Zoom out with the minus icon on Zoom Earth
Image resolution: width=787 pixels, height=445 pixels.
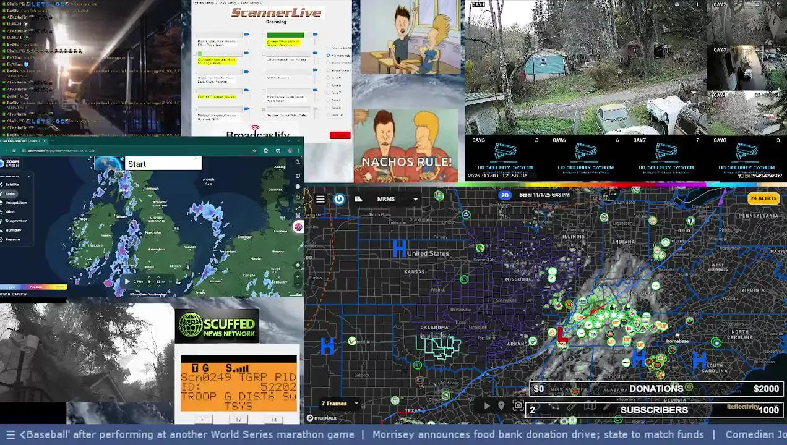point(298,284)
